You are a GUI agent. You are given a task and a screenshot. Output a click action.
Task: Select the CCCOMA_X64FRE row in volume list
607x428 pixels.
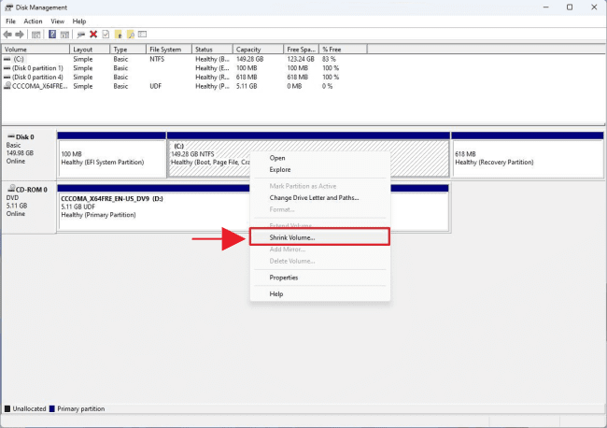point(37,85)
